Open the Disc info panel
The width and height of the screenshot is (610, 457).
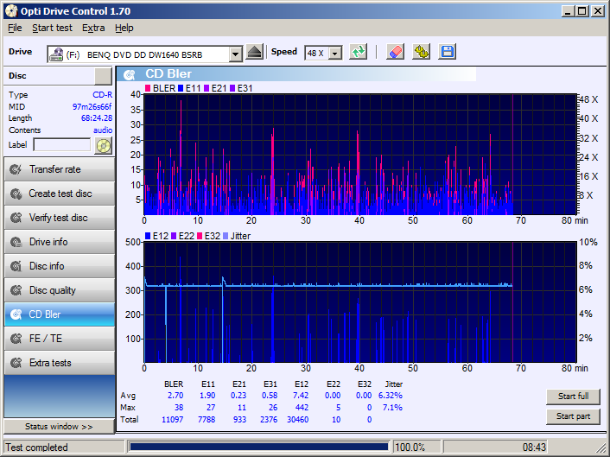tap(59, 266)
